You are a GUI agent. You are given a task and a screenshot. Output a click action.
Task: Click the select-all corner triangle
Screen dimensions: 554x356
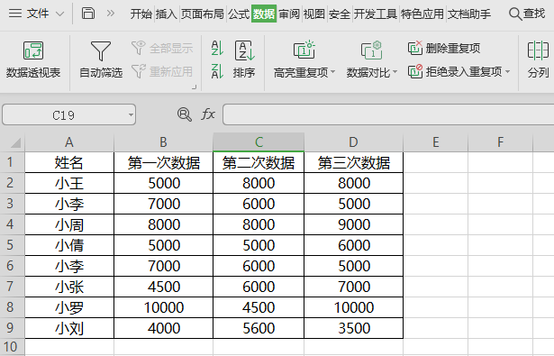coord(15,142)
